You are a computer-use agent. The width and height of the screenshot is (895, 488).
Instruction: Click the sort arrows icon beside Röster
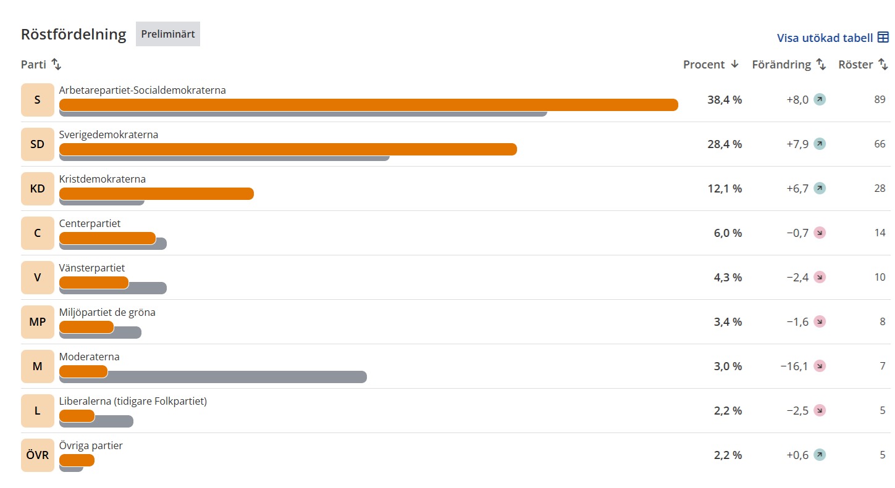tap(883, 64)
